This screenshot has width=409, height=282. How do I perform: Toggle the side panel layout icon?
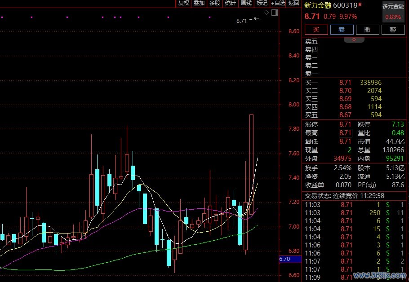pos(275,13)
